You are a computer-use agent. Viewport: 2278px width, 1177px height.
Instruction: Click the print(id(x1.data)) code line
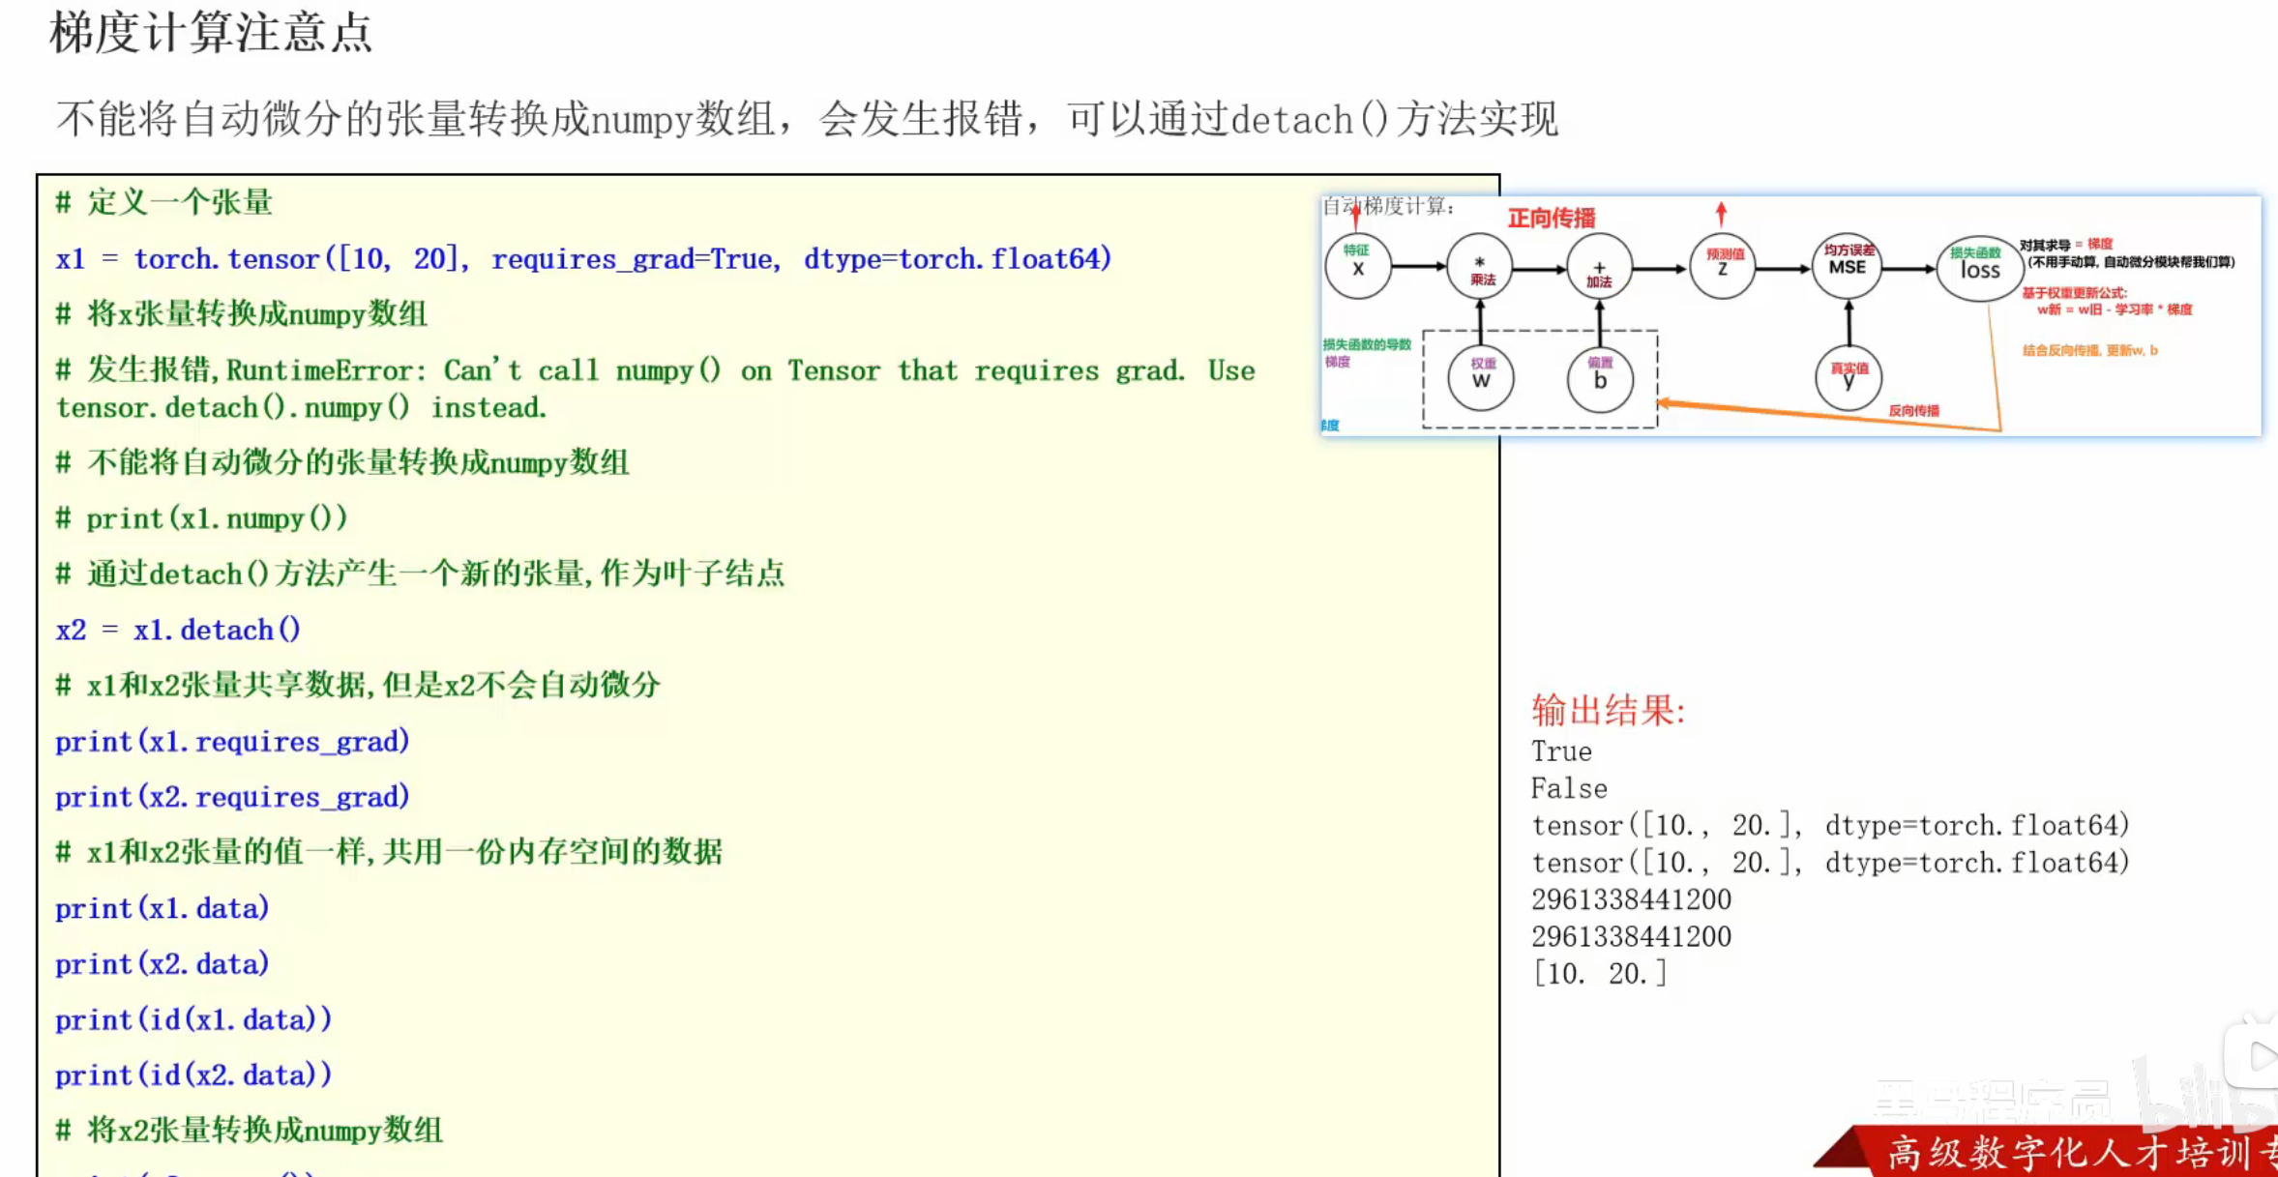click(x=193, y=1020)
